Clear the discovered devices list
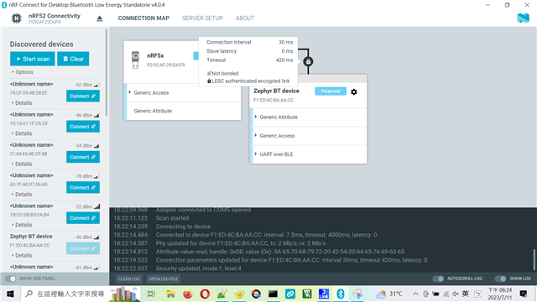This screenshot has width=537, height=302. 73,59
